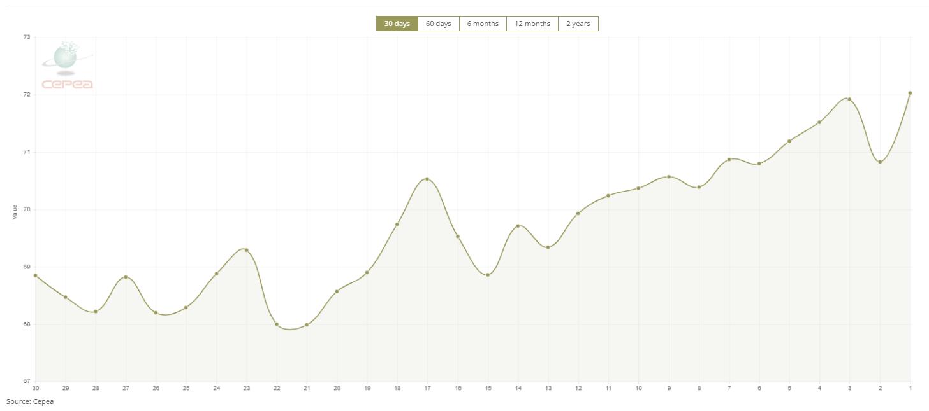Click the data point at day 9
The height and width of the screenshot is (411, 929).
[x=669, y=177]
